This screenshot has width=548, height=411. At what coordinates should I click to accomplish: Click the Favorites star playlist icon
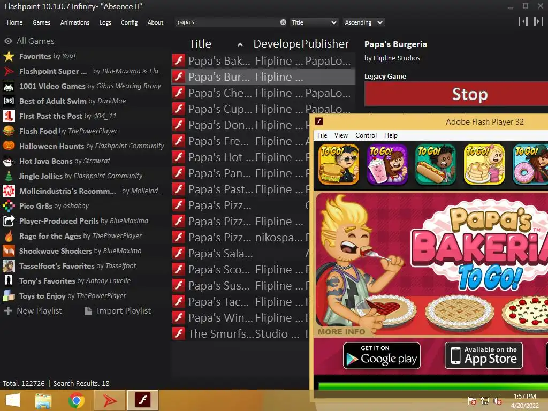pos(9,56)
